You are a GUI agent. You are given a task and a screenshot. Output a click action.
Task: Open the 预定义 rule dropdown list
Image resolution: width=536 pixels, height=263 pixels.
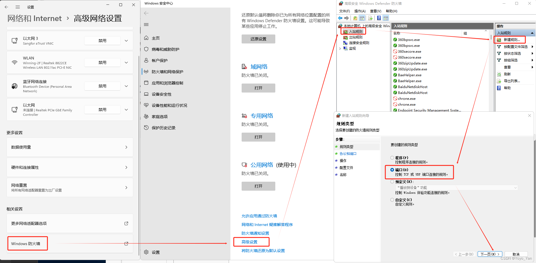515,188
